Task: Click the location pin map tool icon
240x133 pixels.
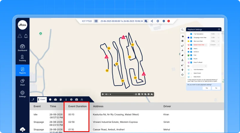Action: tap(182, 70)
